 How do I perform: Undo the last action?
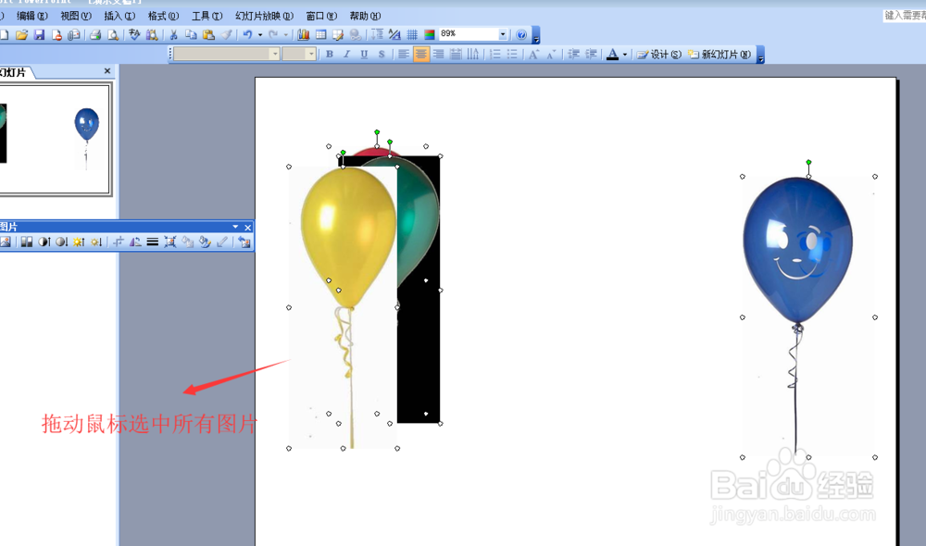(x=247, y=35)
